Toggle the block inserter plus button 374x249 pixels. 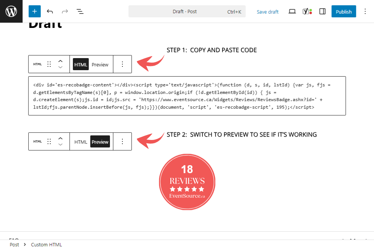coord(35,11)
